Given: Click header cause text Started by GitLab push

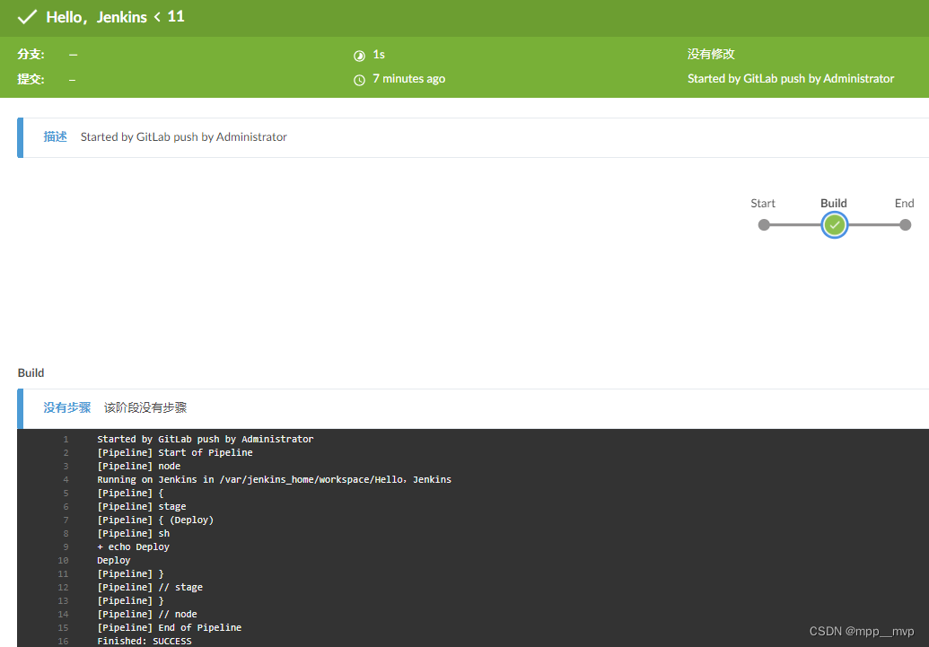Looking at the screenshot, I should (x=791, y=79).
